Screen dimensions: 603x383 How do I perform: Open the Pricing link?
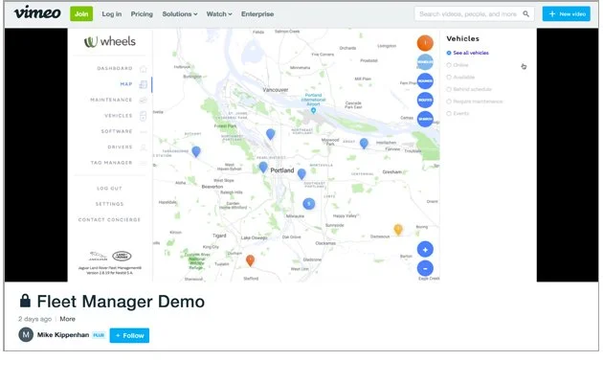(142, 13)
